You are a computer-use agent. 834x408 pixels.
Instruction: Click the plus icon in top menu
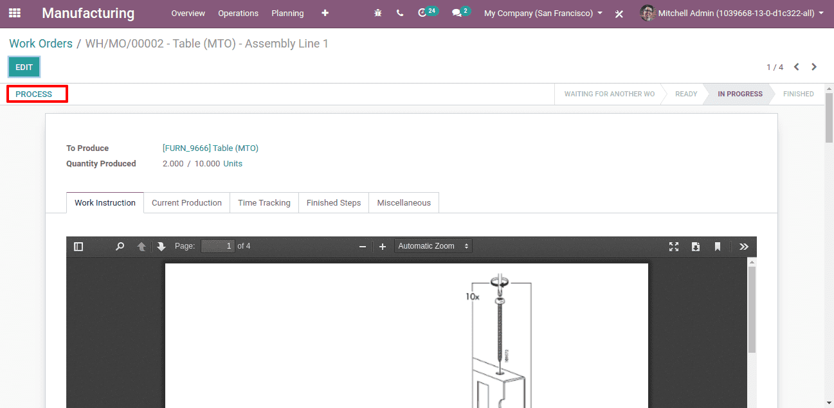(325, 13)
